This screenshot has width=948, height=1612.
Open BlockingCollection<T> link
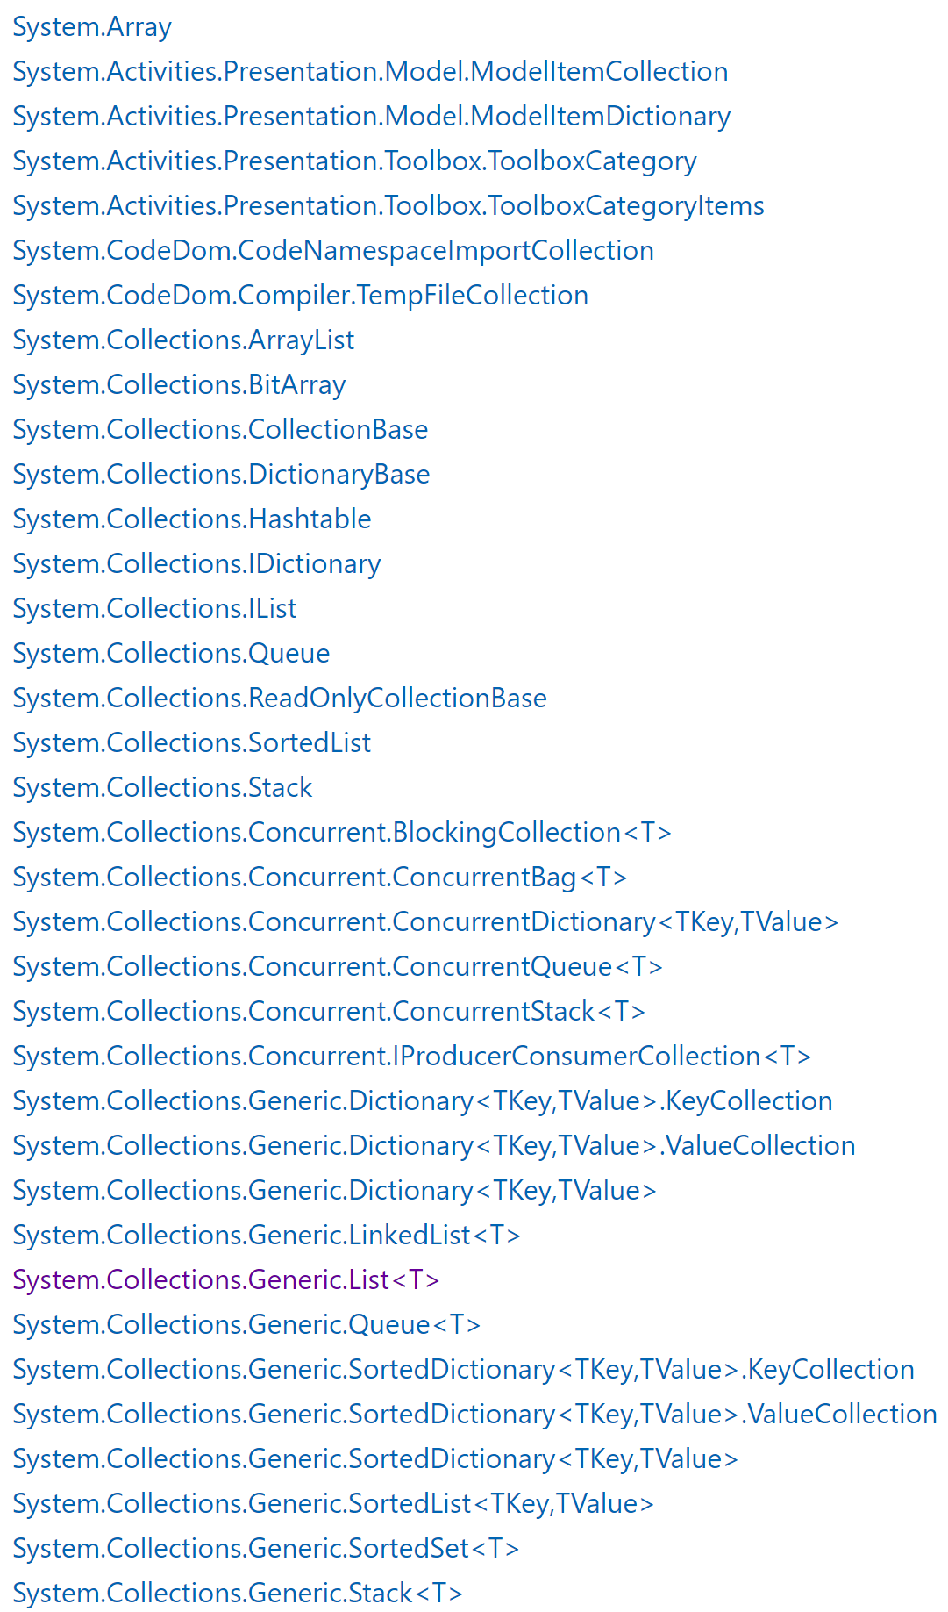[x=342, y=833]
